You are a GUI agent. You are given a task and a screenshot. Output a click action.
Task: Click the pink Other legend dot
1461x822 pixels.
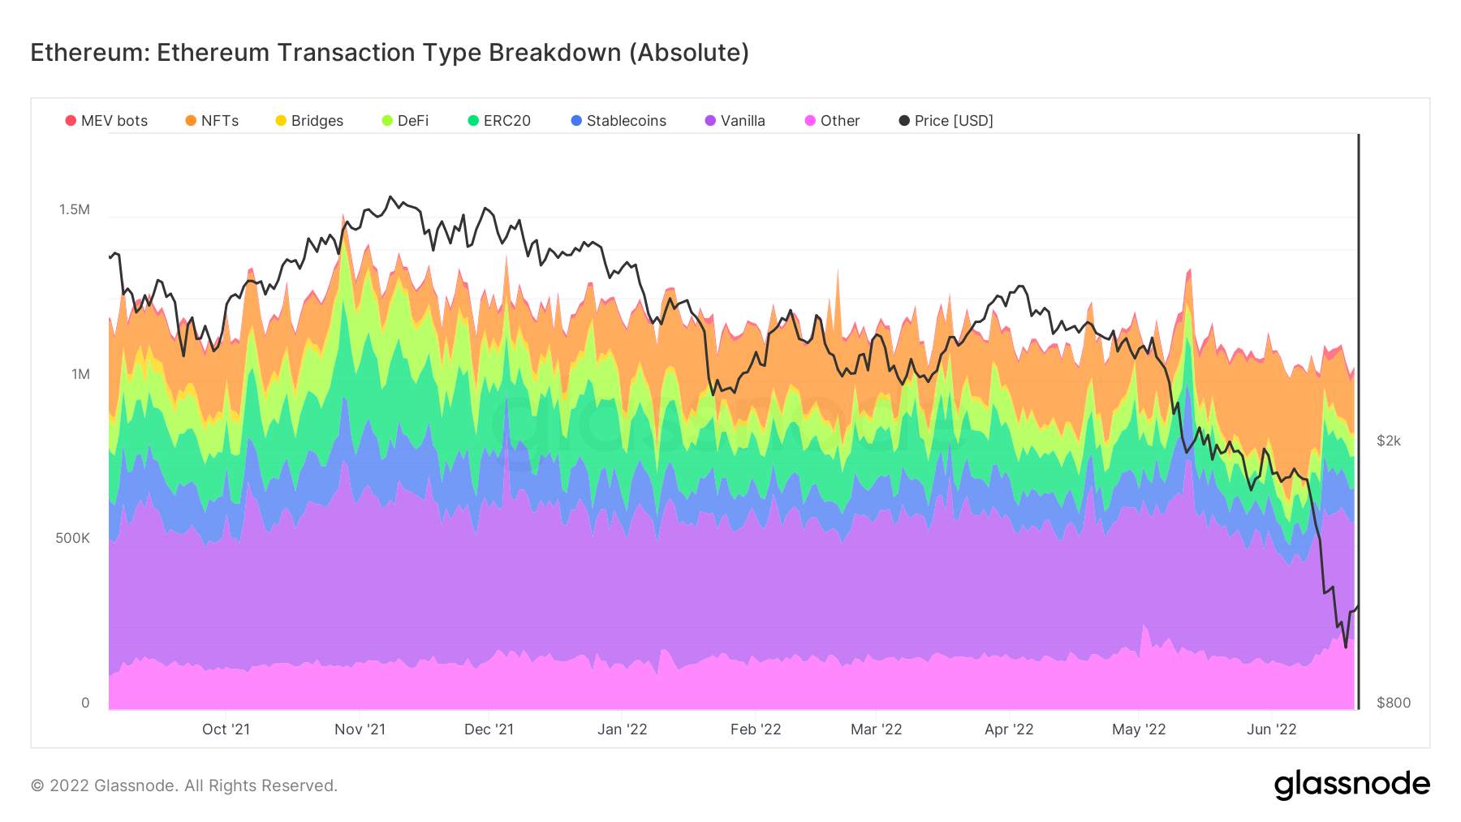(x=810, y=121)
